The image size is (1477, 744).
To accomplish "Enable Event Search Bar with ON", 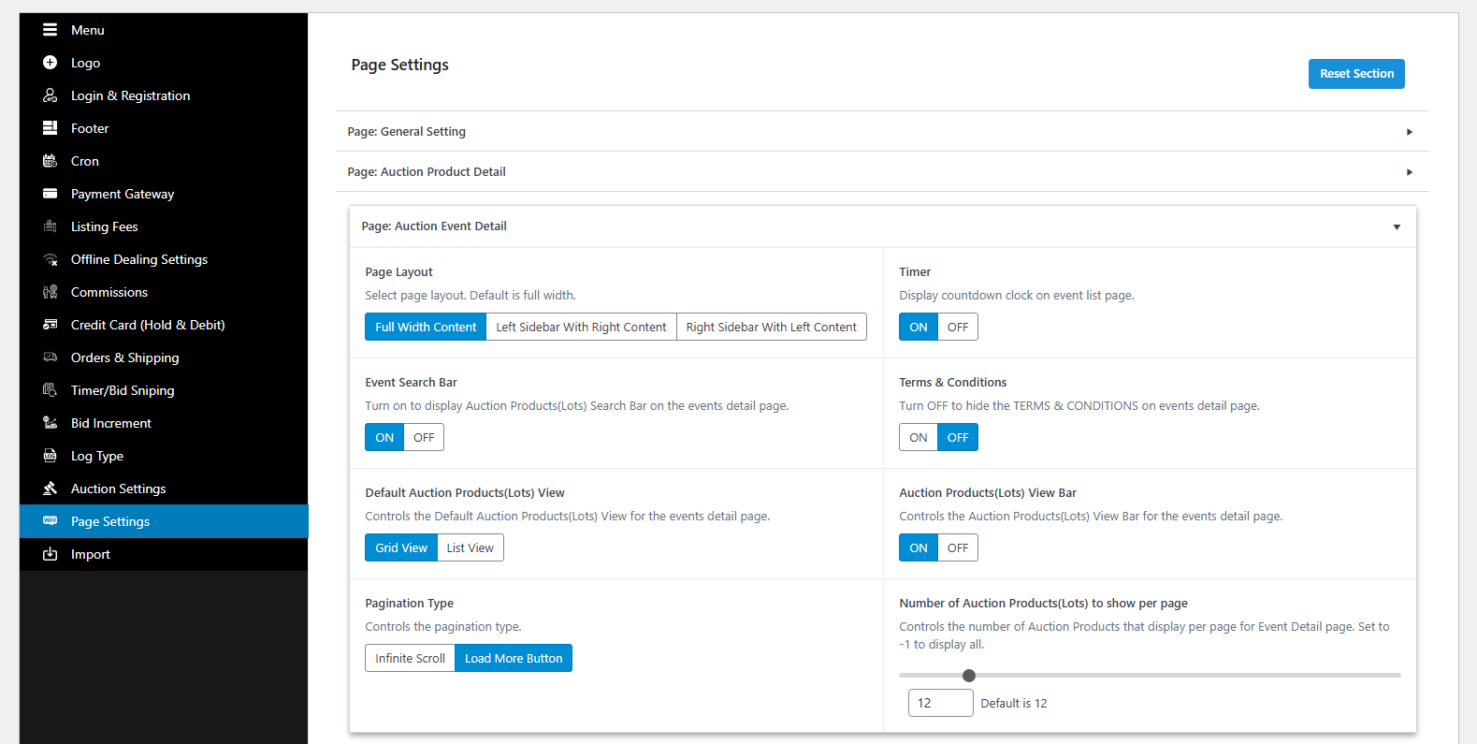I will tap(384, 437).
